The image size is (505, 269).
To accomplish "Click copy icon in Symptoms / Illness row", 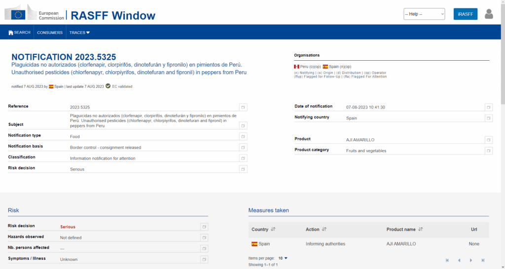I will (204, 259).
